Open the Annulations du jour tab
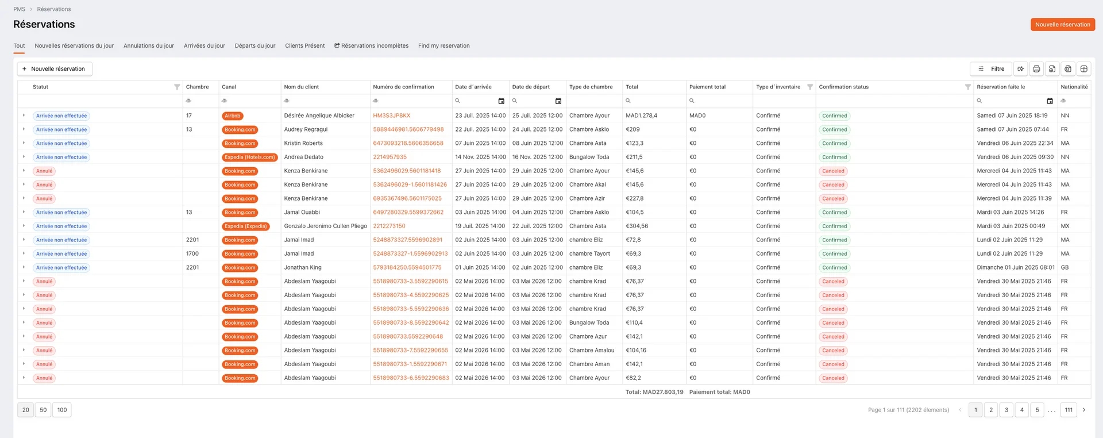The width and height of the screenshot is (1103, 438). click(x=148, y=46)
